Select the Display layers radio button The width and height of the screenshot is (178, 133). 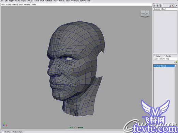tap(154, 56)
